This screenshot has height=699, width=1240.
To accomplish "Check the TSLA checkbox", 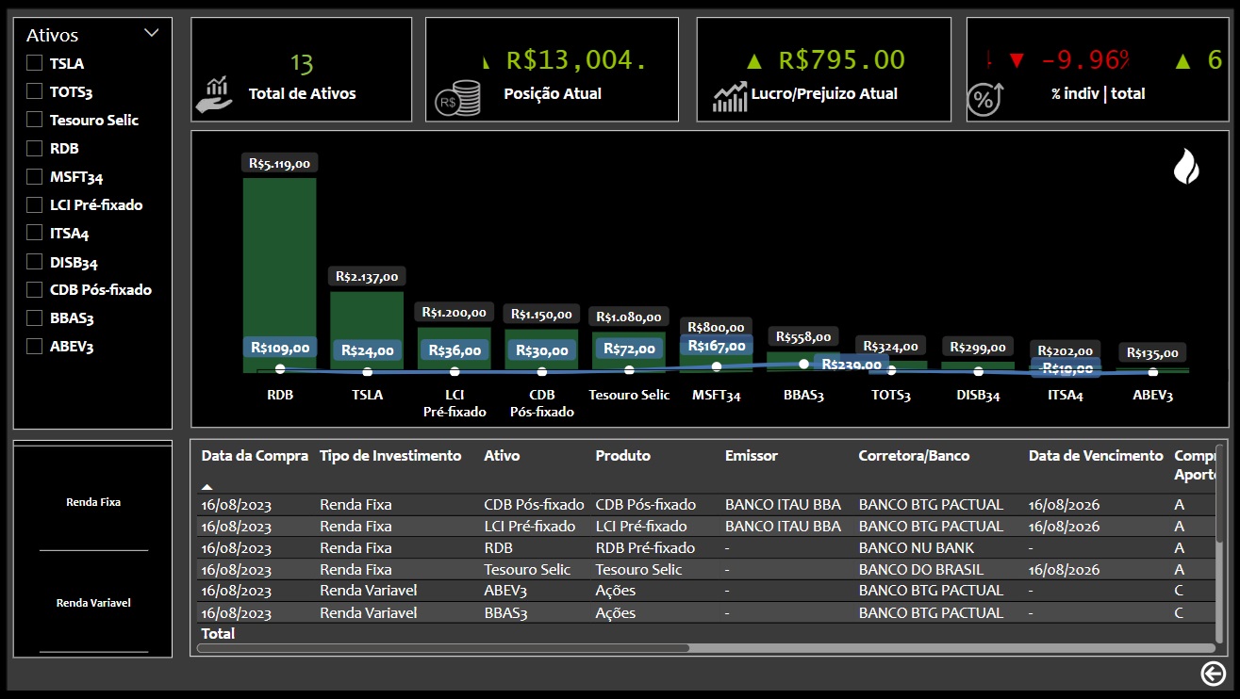I will click(x=35, y=63).
